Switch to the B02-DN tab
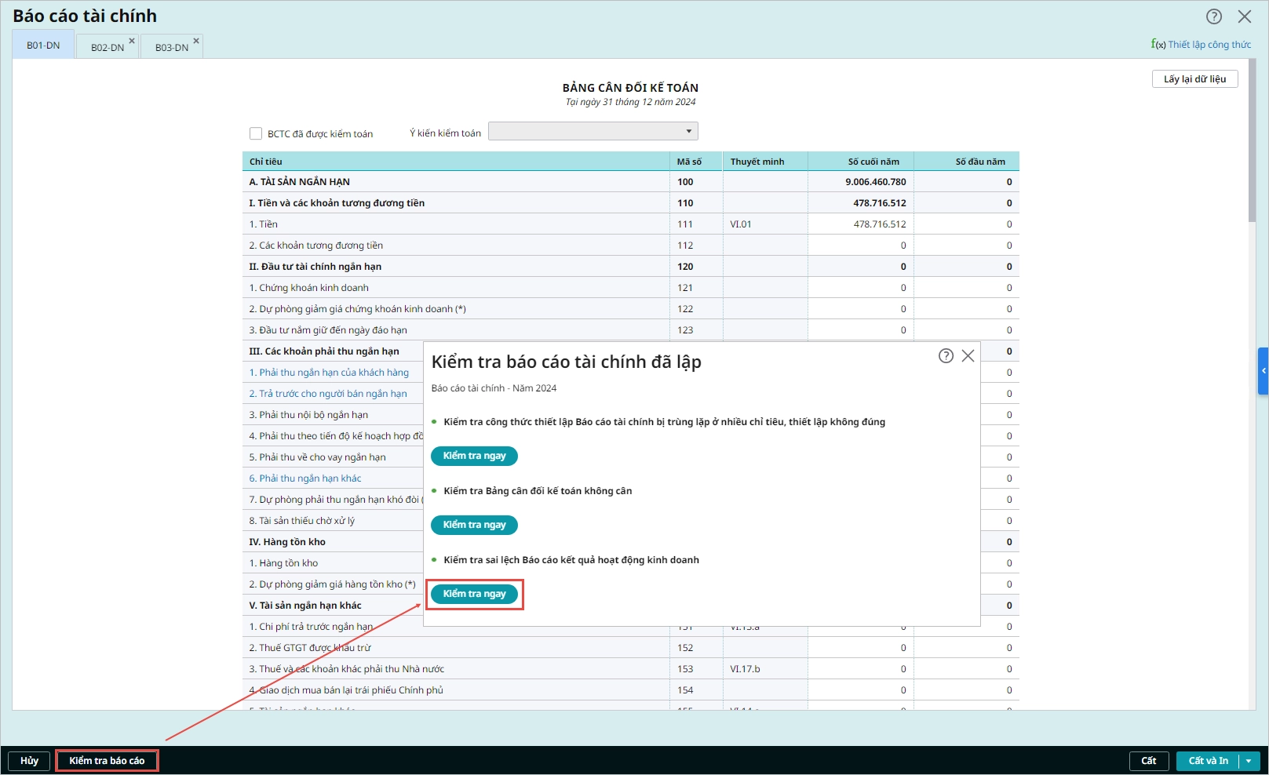Image resolution: width=1269 pixels, height=775 pixels. point(107,47)
